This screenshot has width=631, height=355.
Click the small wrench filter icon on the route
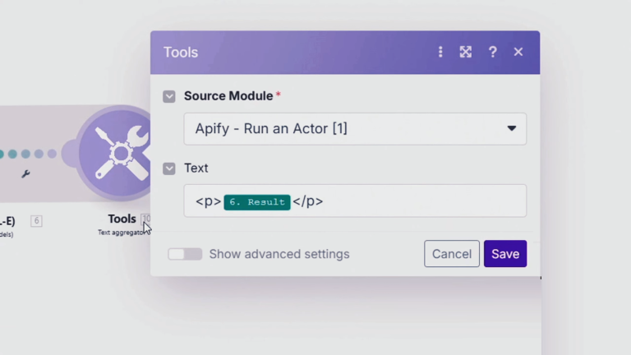point(25,174)
